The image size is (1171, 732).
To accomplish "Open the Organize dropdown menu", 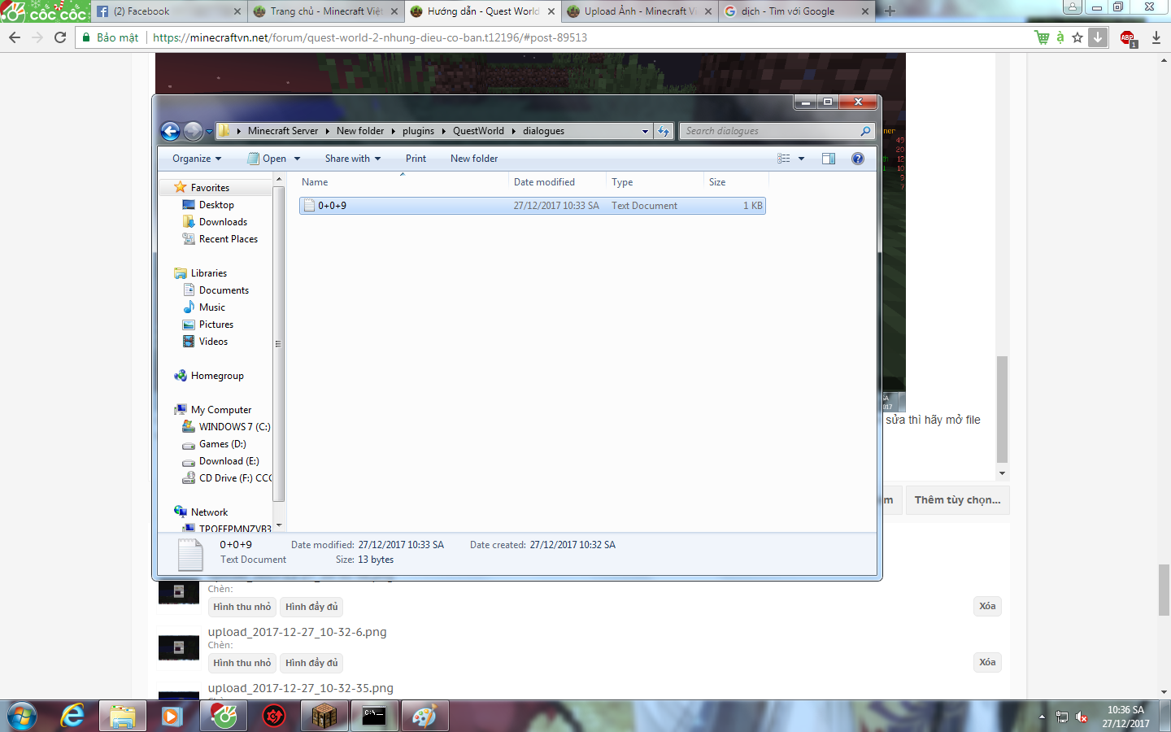I will [x=197, y=159].
